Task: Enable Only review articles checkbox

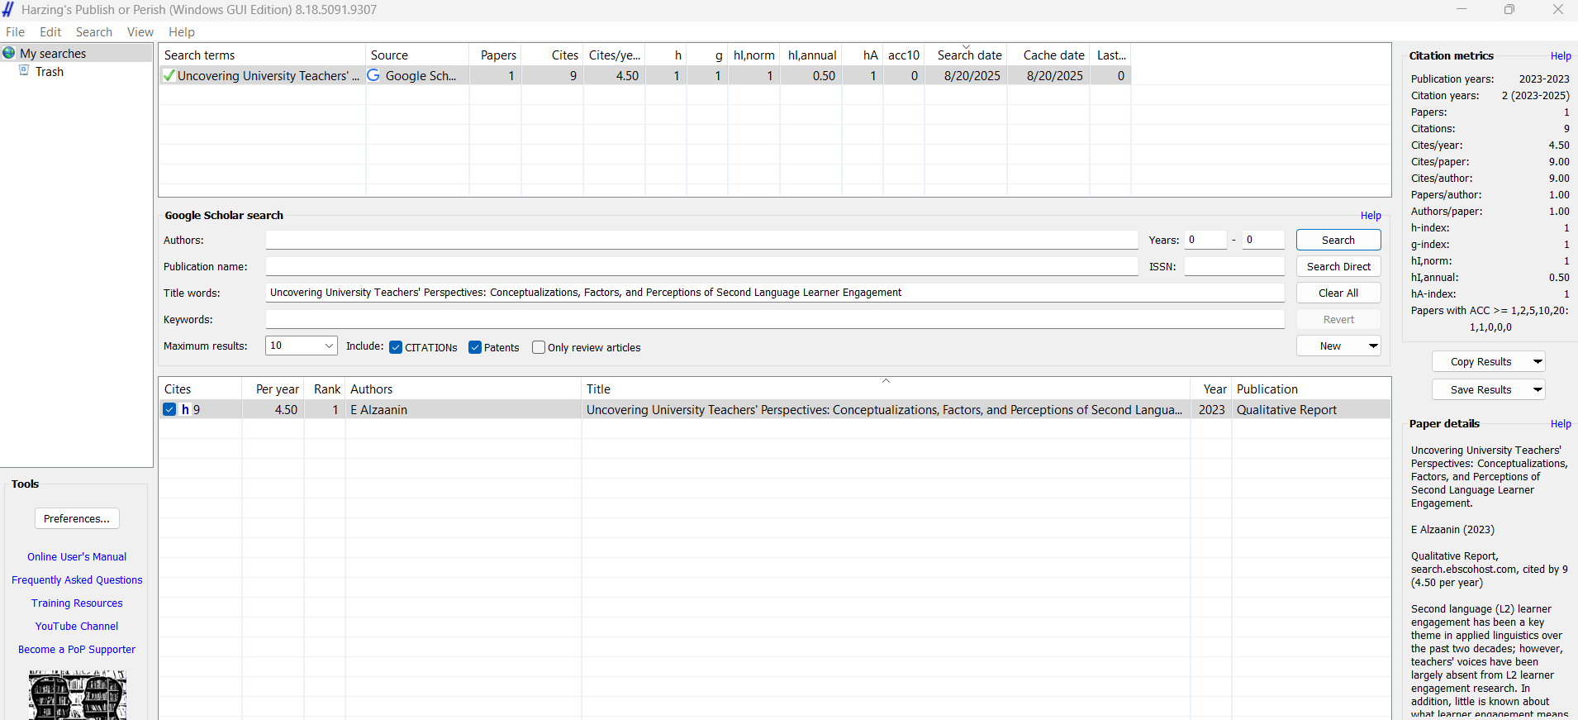Action: [x=539, y=347]
